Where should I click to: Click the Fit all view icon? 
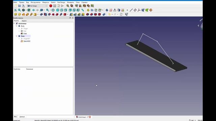pyautogui.click(x=16, y=10)
